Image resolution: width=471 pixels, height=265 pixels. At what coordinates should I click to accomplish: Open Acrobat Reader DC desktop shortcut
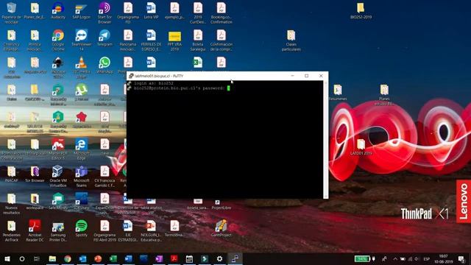tap(35, 230)
